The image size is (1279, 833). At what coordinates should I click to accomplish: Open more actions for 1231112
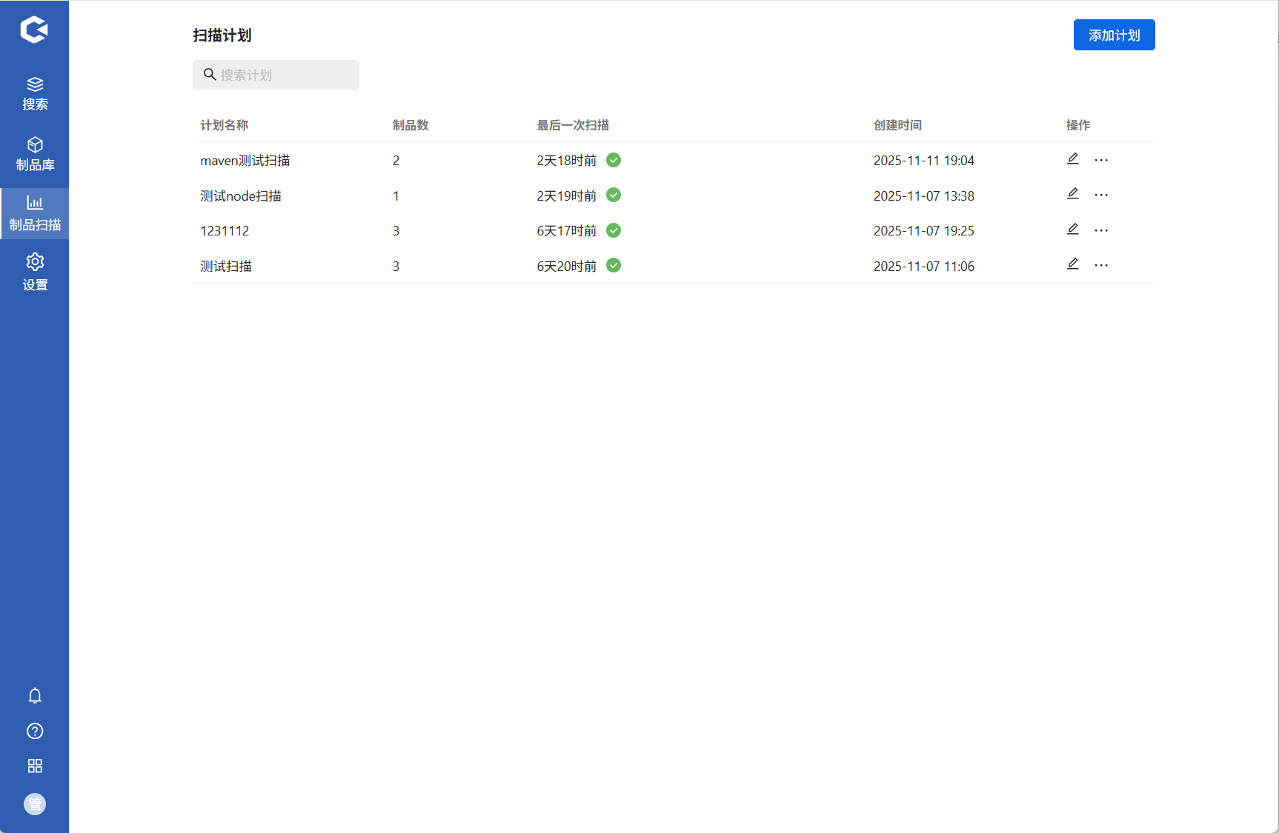tap(1101, 230)
